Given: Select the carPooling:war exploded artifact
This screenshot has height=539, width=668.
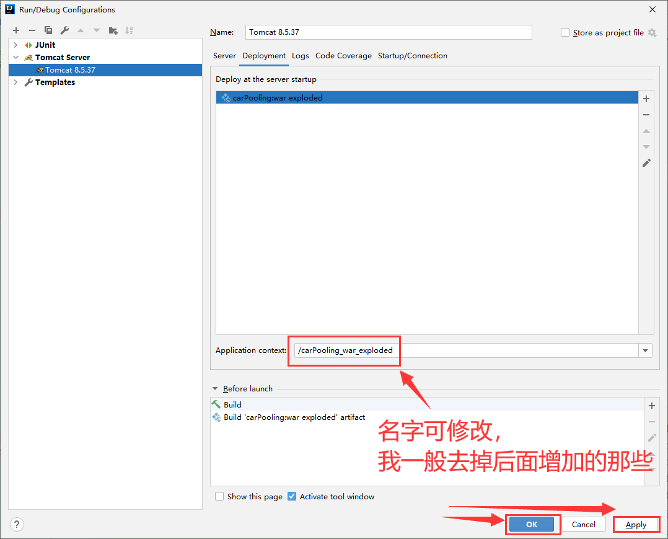Looking at the screenshot, I should coord(279,97).
